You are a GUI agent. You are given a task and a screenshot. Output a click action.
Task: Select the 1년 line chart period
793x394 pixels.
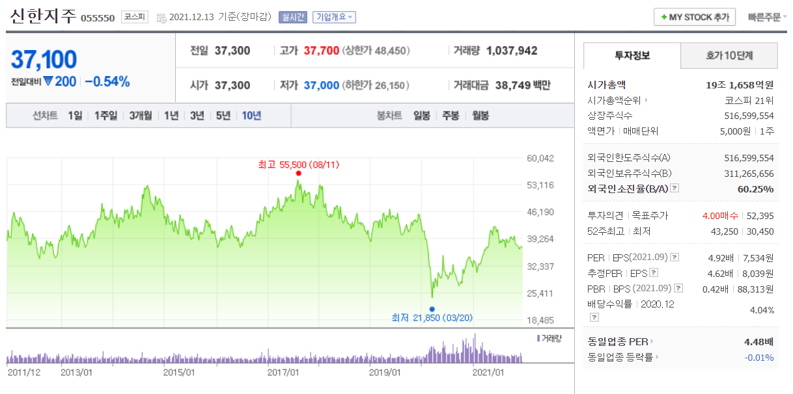tap(171, 116)
